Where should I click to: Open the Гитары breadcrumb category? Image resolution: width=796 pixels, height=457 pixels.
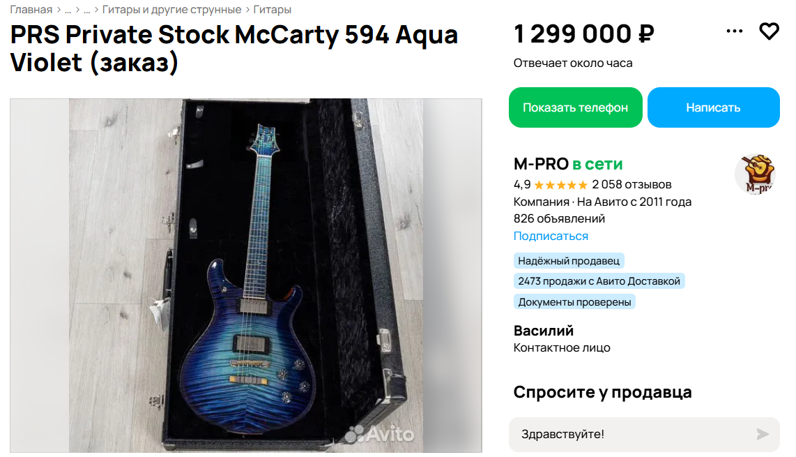[272, 10]
